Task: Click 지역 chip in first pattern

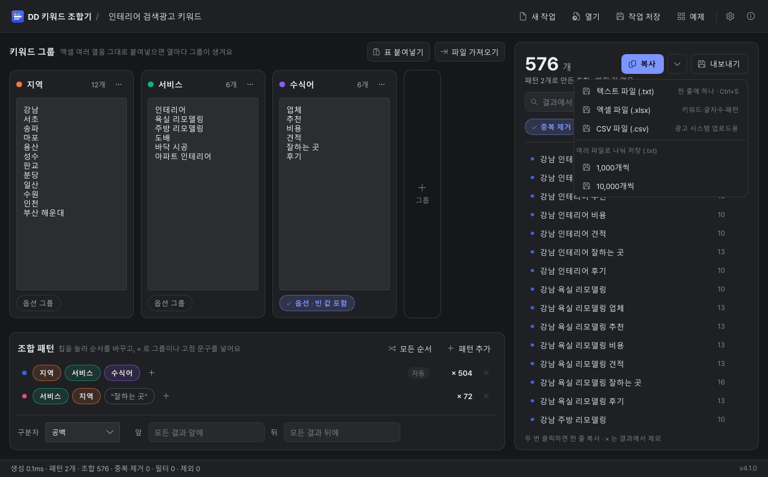Action: (x=47, y=373)
